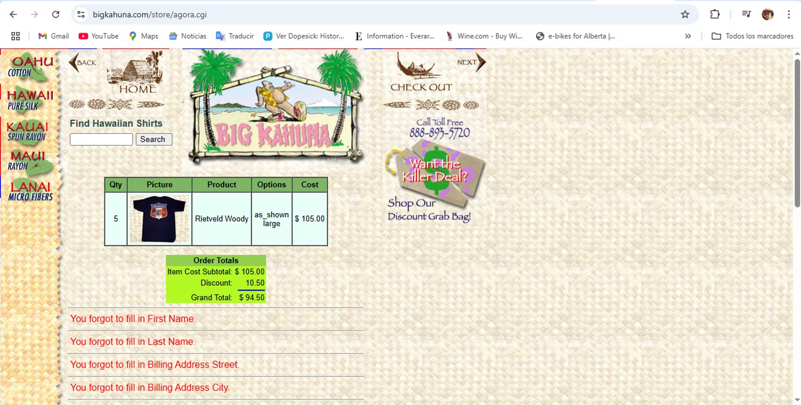Click the Rietveld Woody shirt thumbnail
This screenshot has width=801, height=405.
click(159, 219)
